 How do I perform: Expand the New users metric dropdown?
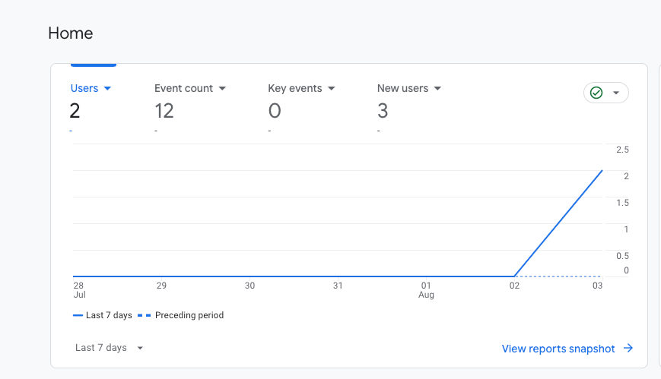(x=437, y=89)
